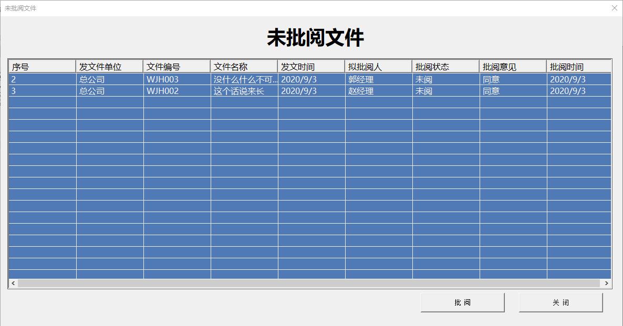Select the row with file number WJH003

click(x=176, y=79)
